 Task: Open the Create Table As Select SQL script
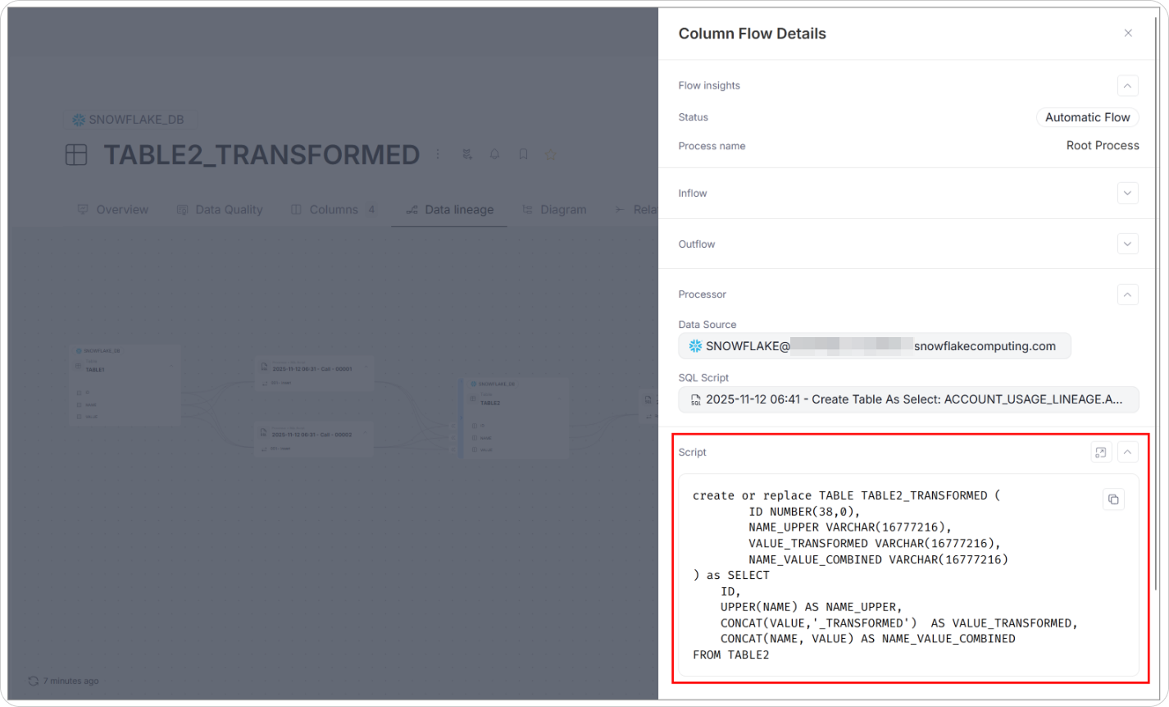coord(908,399)
